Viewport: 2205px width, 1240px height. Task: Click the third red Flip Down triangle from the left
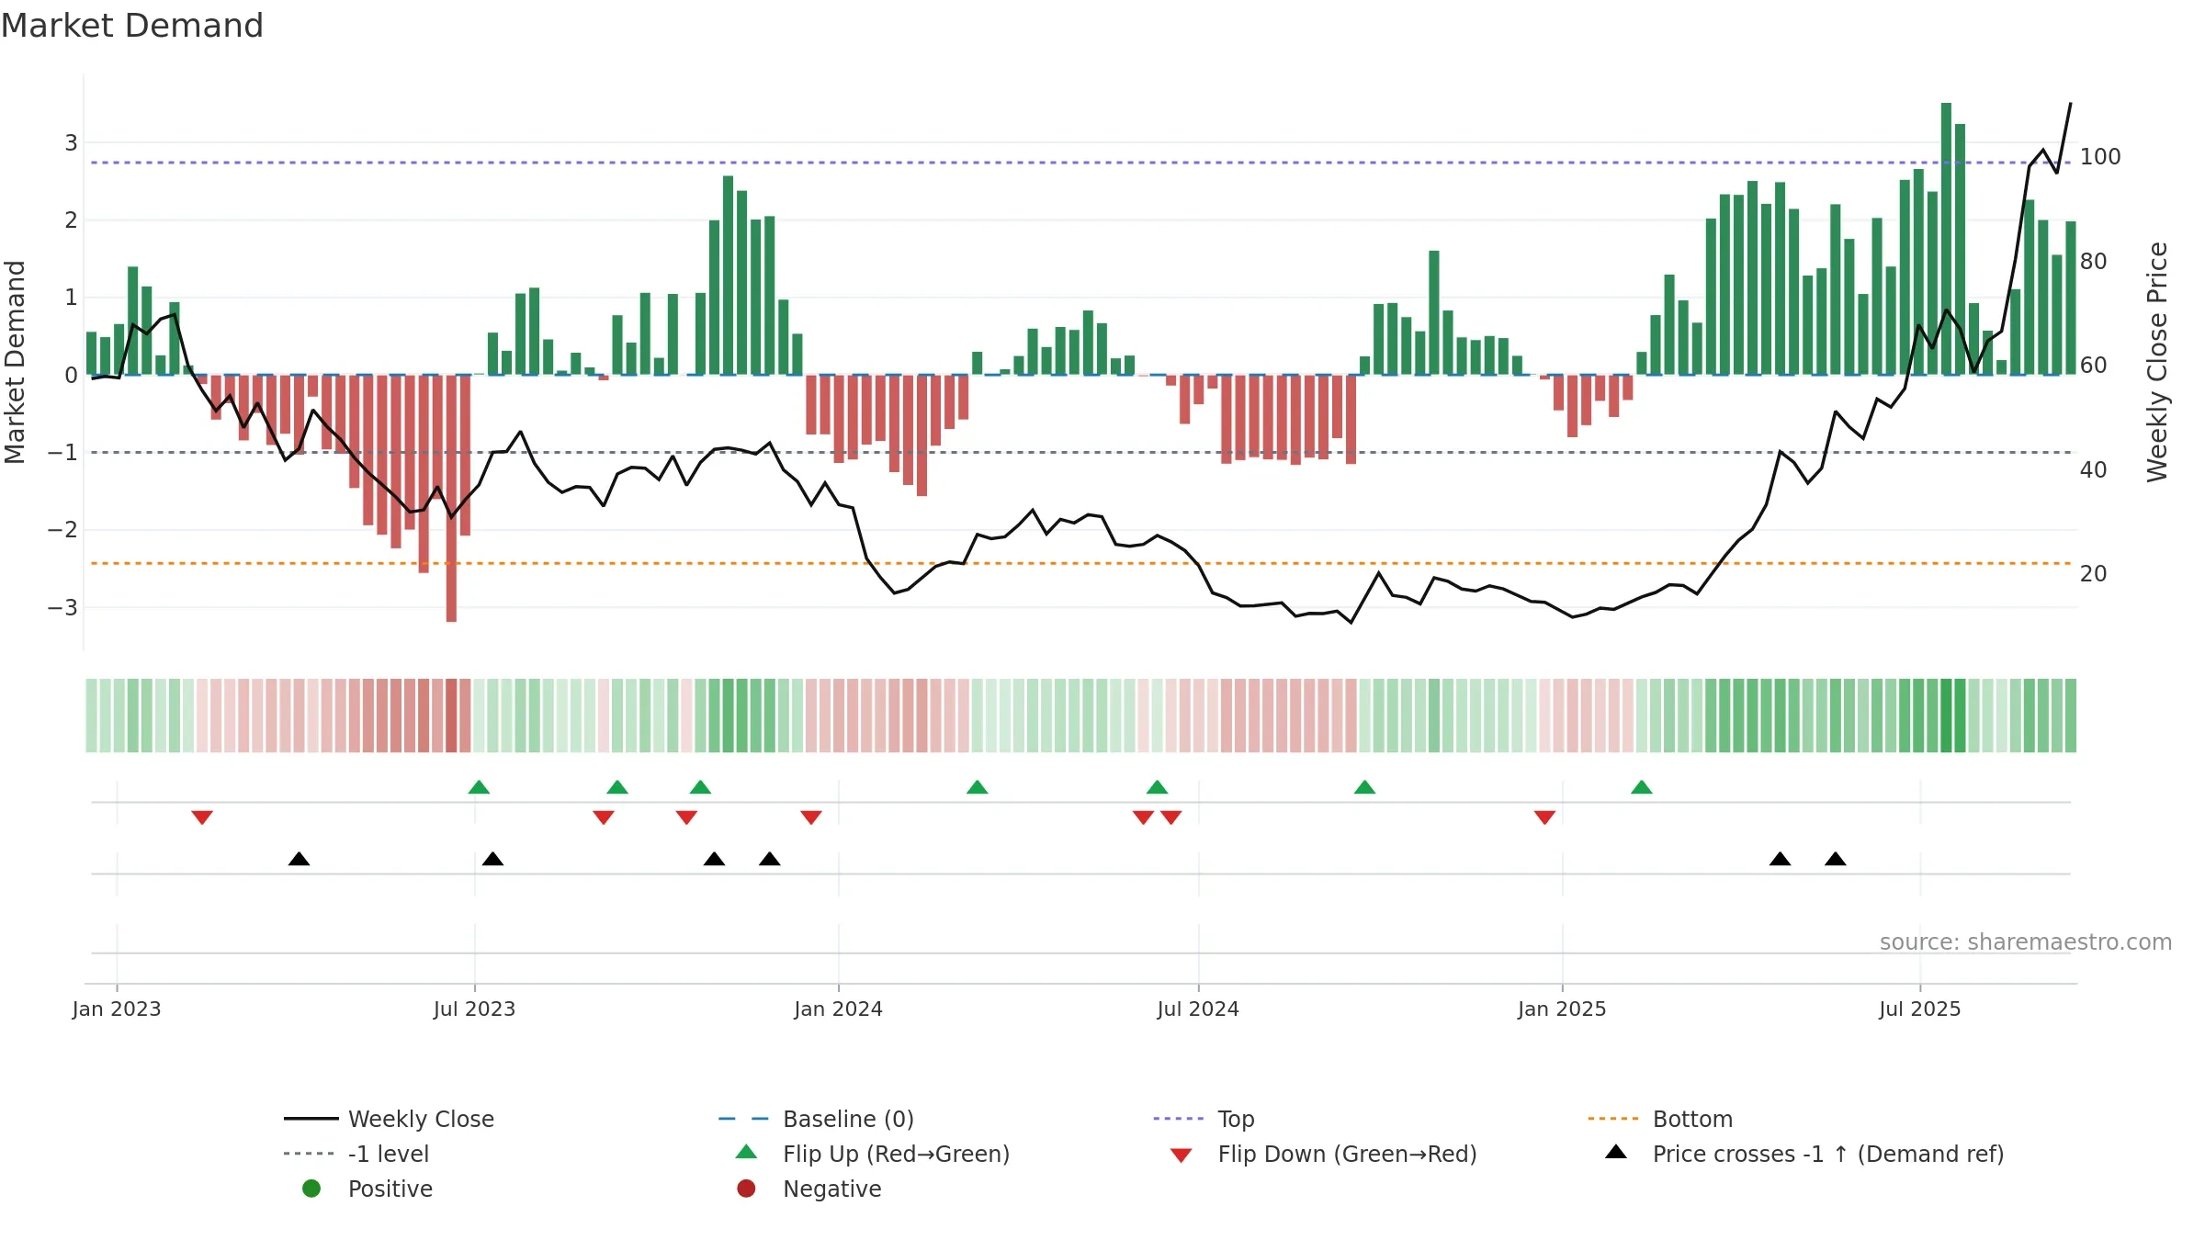coord(686,817)
